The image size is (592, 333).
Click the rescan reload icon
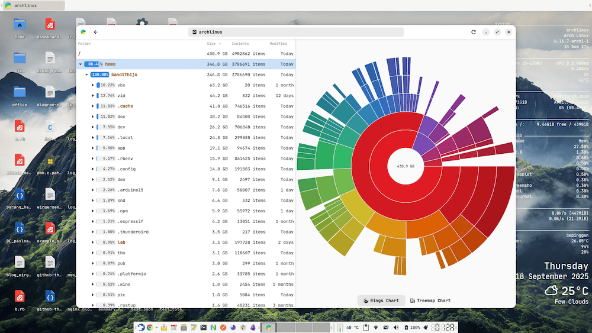pos(474,32)
